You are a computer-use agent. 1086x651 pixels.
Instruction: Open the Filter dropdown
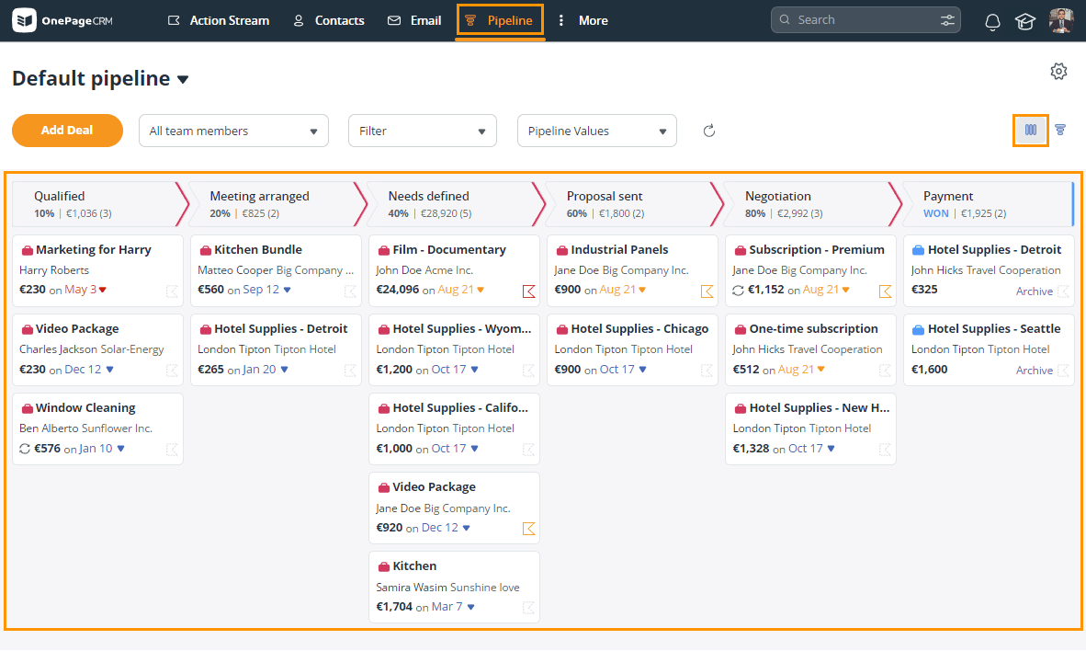pos(423,131)
